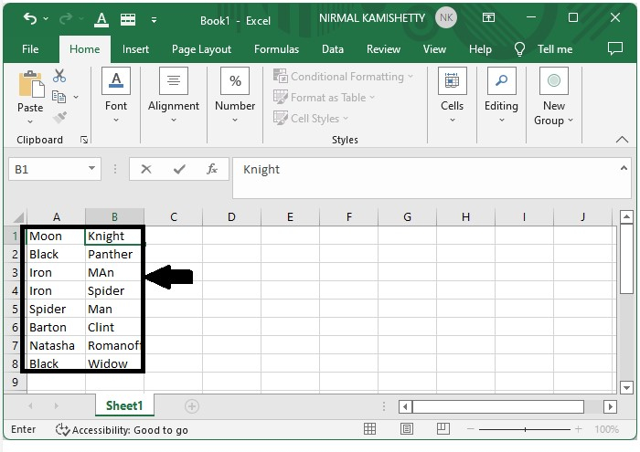The height and width of the screenshot is (452, 640).
Task: Click the Undo arrow in title bar
Action: (x=30, y=18)
